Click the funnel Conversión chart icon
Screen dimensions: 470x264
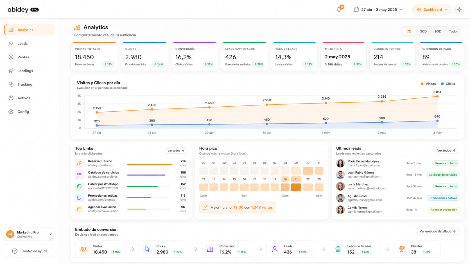pyautogui.click(x=210, y=249)
